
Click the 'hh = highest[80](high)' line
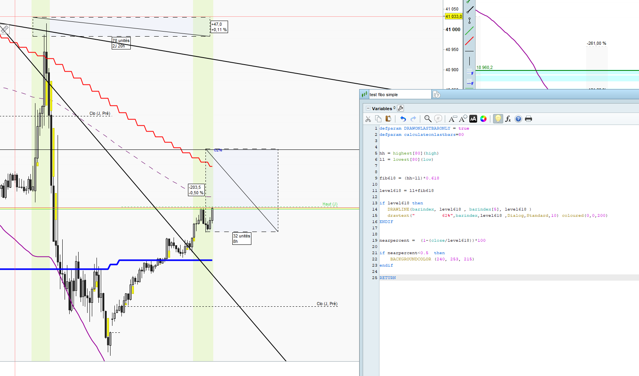pos(409,153)
